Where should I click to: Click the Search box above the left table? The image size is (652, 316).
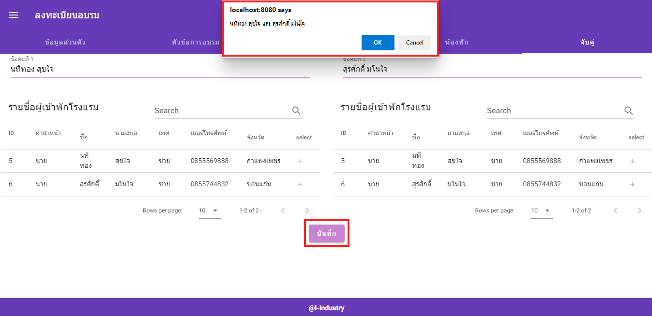pos(203,110)
